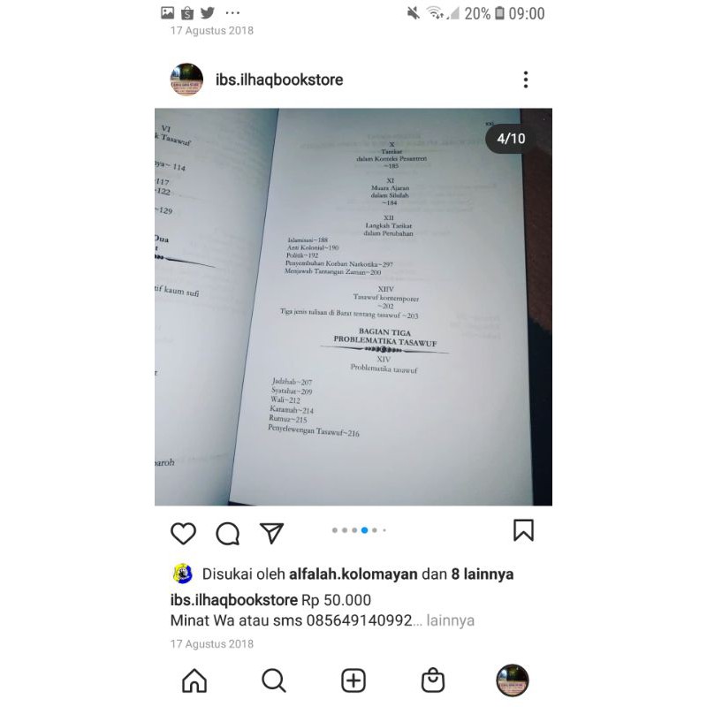The width and height of the screenshot is (707, 707).
Task: Select the active blue carousel dot
Action: point(364,530)
